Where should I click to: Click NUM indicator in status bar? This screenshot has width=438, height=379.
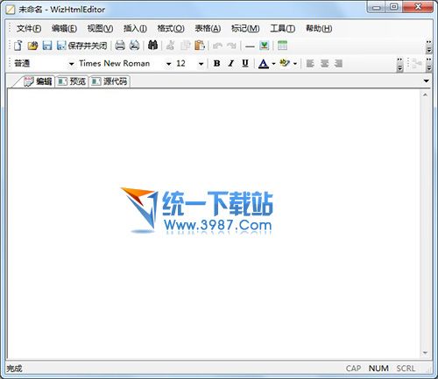pos(378,368)
